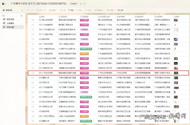Click the 项目简介 column header
The height and width of the screenshot is (125, 190).
click(x=159, y=17)
